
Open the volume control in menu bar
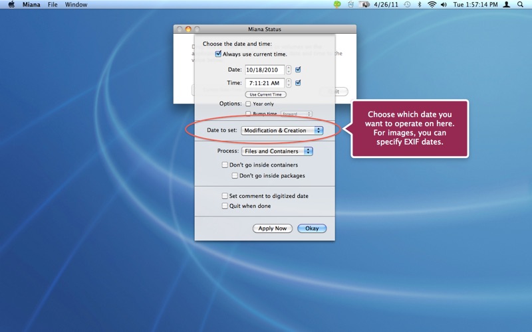(x=444, y=5)
